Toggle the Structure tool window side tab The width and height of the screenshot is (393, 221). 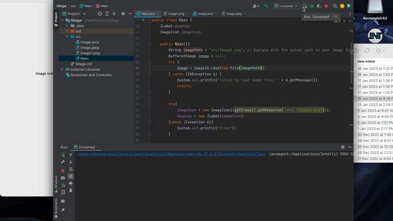point(56,184)
